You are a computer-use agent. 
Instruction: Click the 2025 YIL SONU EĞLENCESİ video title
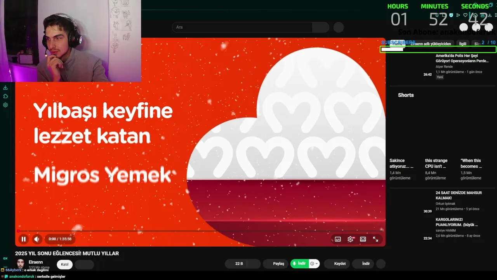click(x=67, y=253)
